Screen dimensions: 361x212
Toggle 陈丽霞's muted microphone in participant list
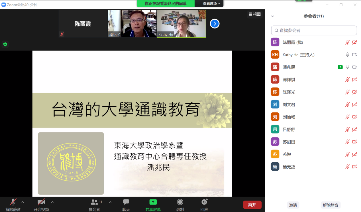[x=347, y=42]
